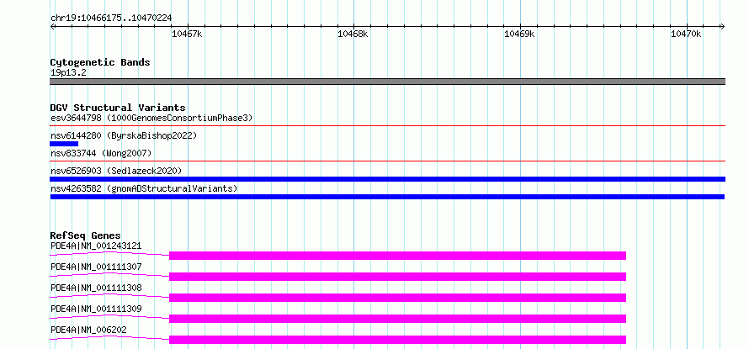
Task: Open variant nsv833744 (Wong2007) label
Action: [101, 153]
